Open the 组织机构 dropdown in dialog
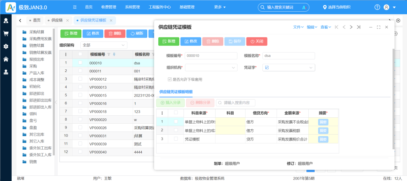The image size is (407, 181). [x=211, y=67]
